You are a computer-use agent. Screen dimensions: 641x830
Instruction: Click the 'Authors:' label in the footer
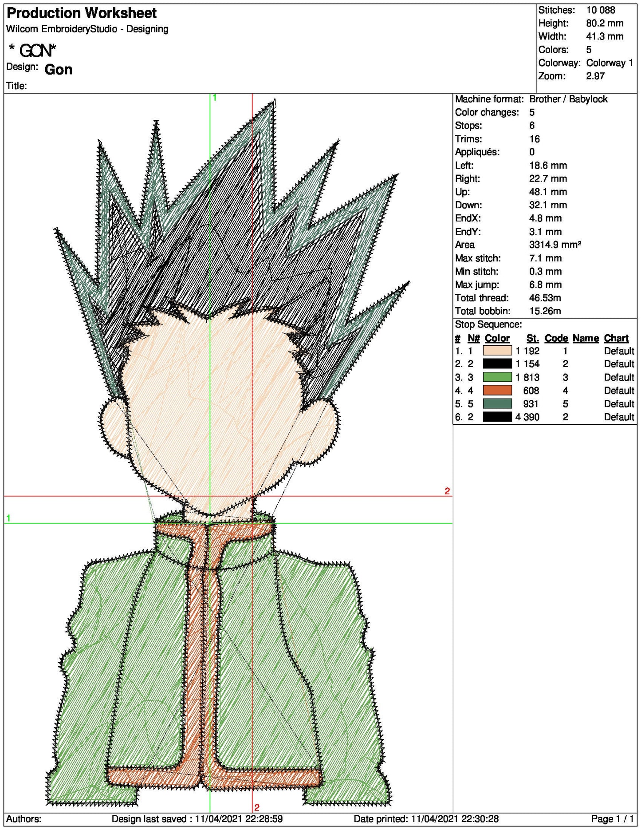(x=24, y=819)
